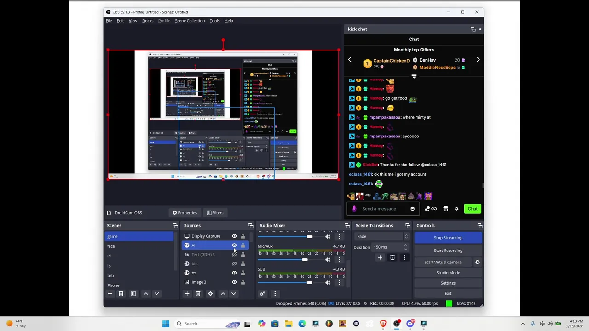Image resolution: width=589 pixels, height=331 pixels.
Task: Adjust the 150 ms duration spinner arrows
Action: click(x=405, y=247)
